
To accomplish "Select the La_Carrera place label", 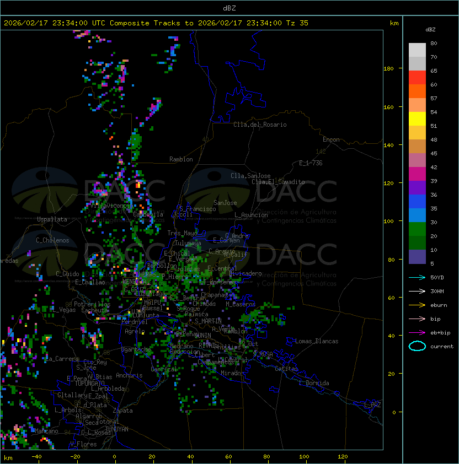I will click(x=62, y=359).
